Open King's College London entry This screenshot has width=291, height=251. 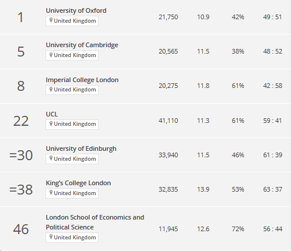(78, 183)
